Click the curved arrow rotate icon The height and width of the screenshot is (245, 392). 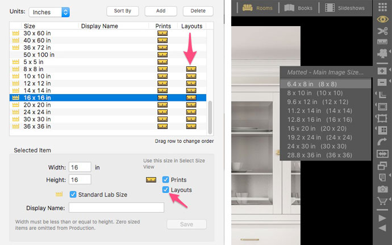[x=382, y=142]
